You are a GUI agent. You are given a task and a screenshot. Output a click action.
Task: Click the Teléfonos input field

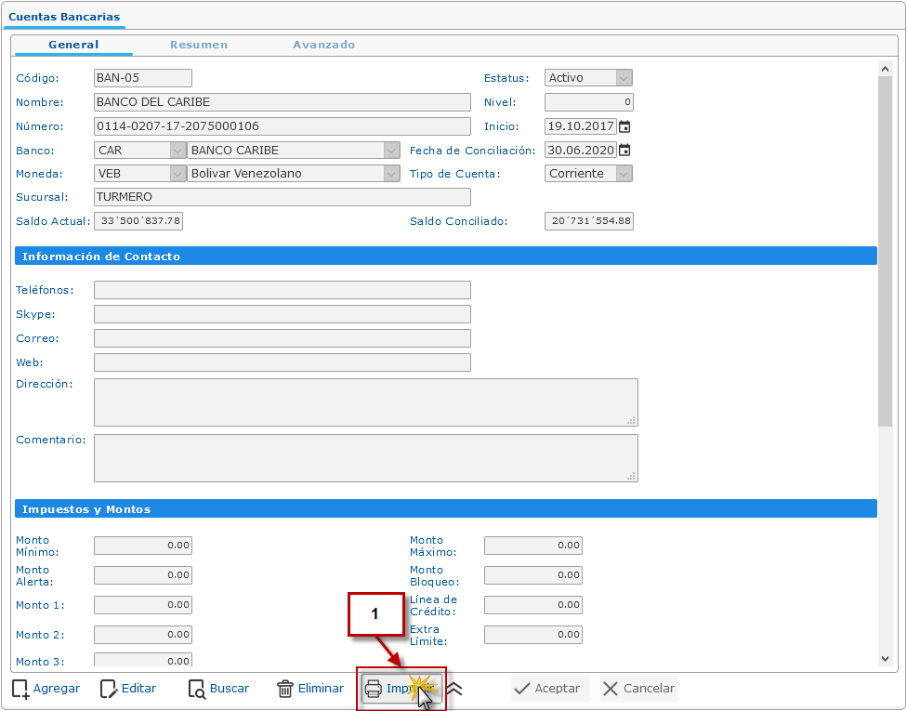coord(282,290)
